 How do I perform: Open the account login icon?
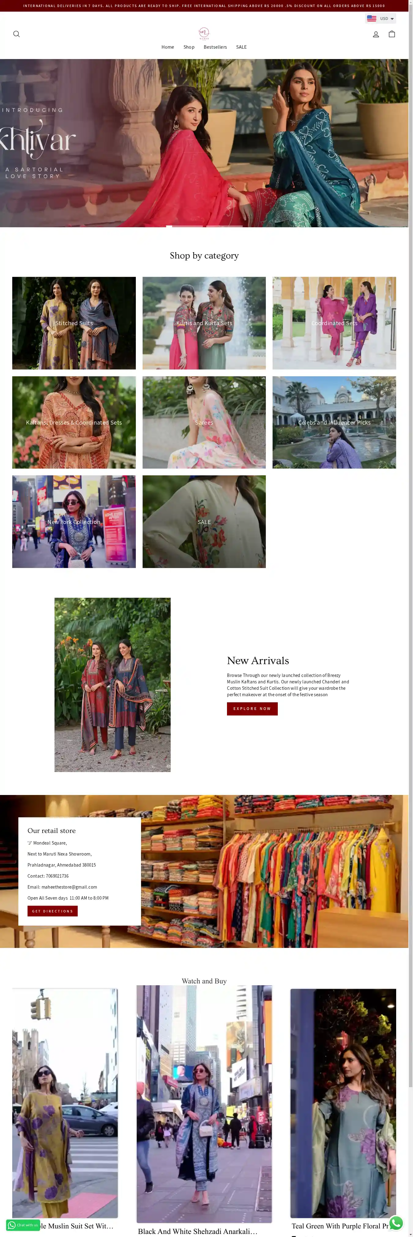click(x=376, y=34)
